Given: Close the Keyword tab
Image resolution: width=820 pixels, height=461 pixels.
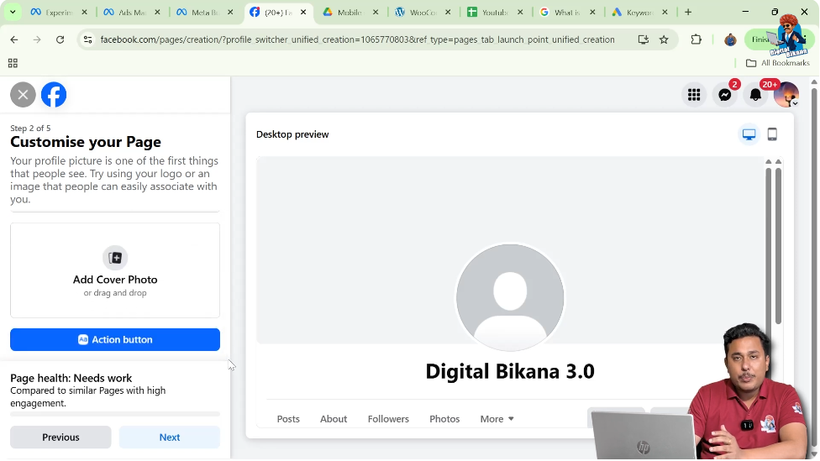Looking at the screenshot, I should (x=665, y=12).
